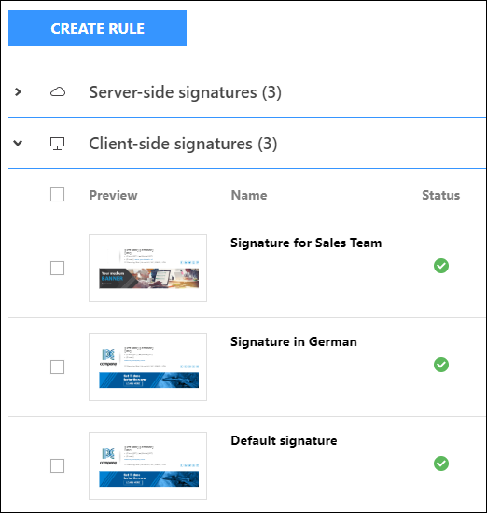Check the Default signature checkbox
The width and height of the screenshot is (487, 513).
click(x=57, y=465)
